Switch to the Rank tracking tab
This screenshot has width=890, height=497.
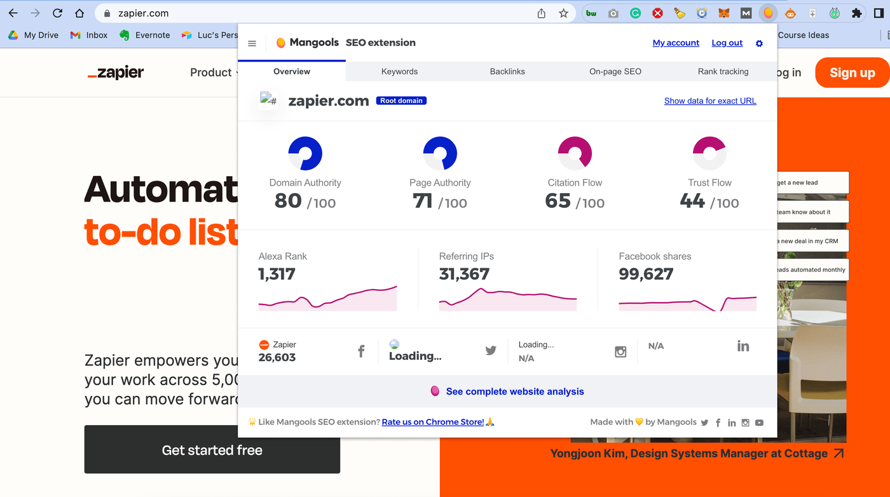pos(723,71)
